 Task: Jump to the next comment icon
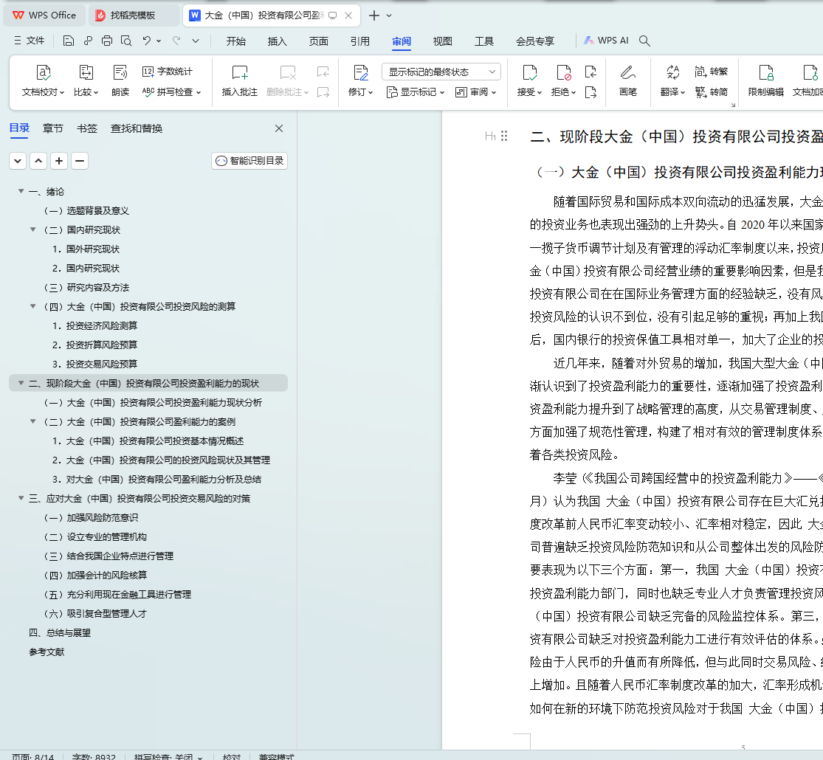pyautogui.click(x=323, y=92)
